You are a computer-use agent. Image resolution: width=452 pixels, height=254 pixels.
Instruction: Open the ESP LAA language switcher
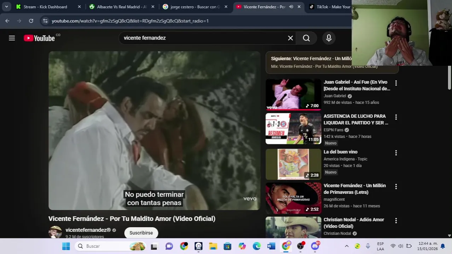(x=381, y=246)
